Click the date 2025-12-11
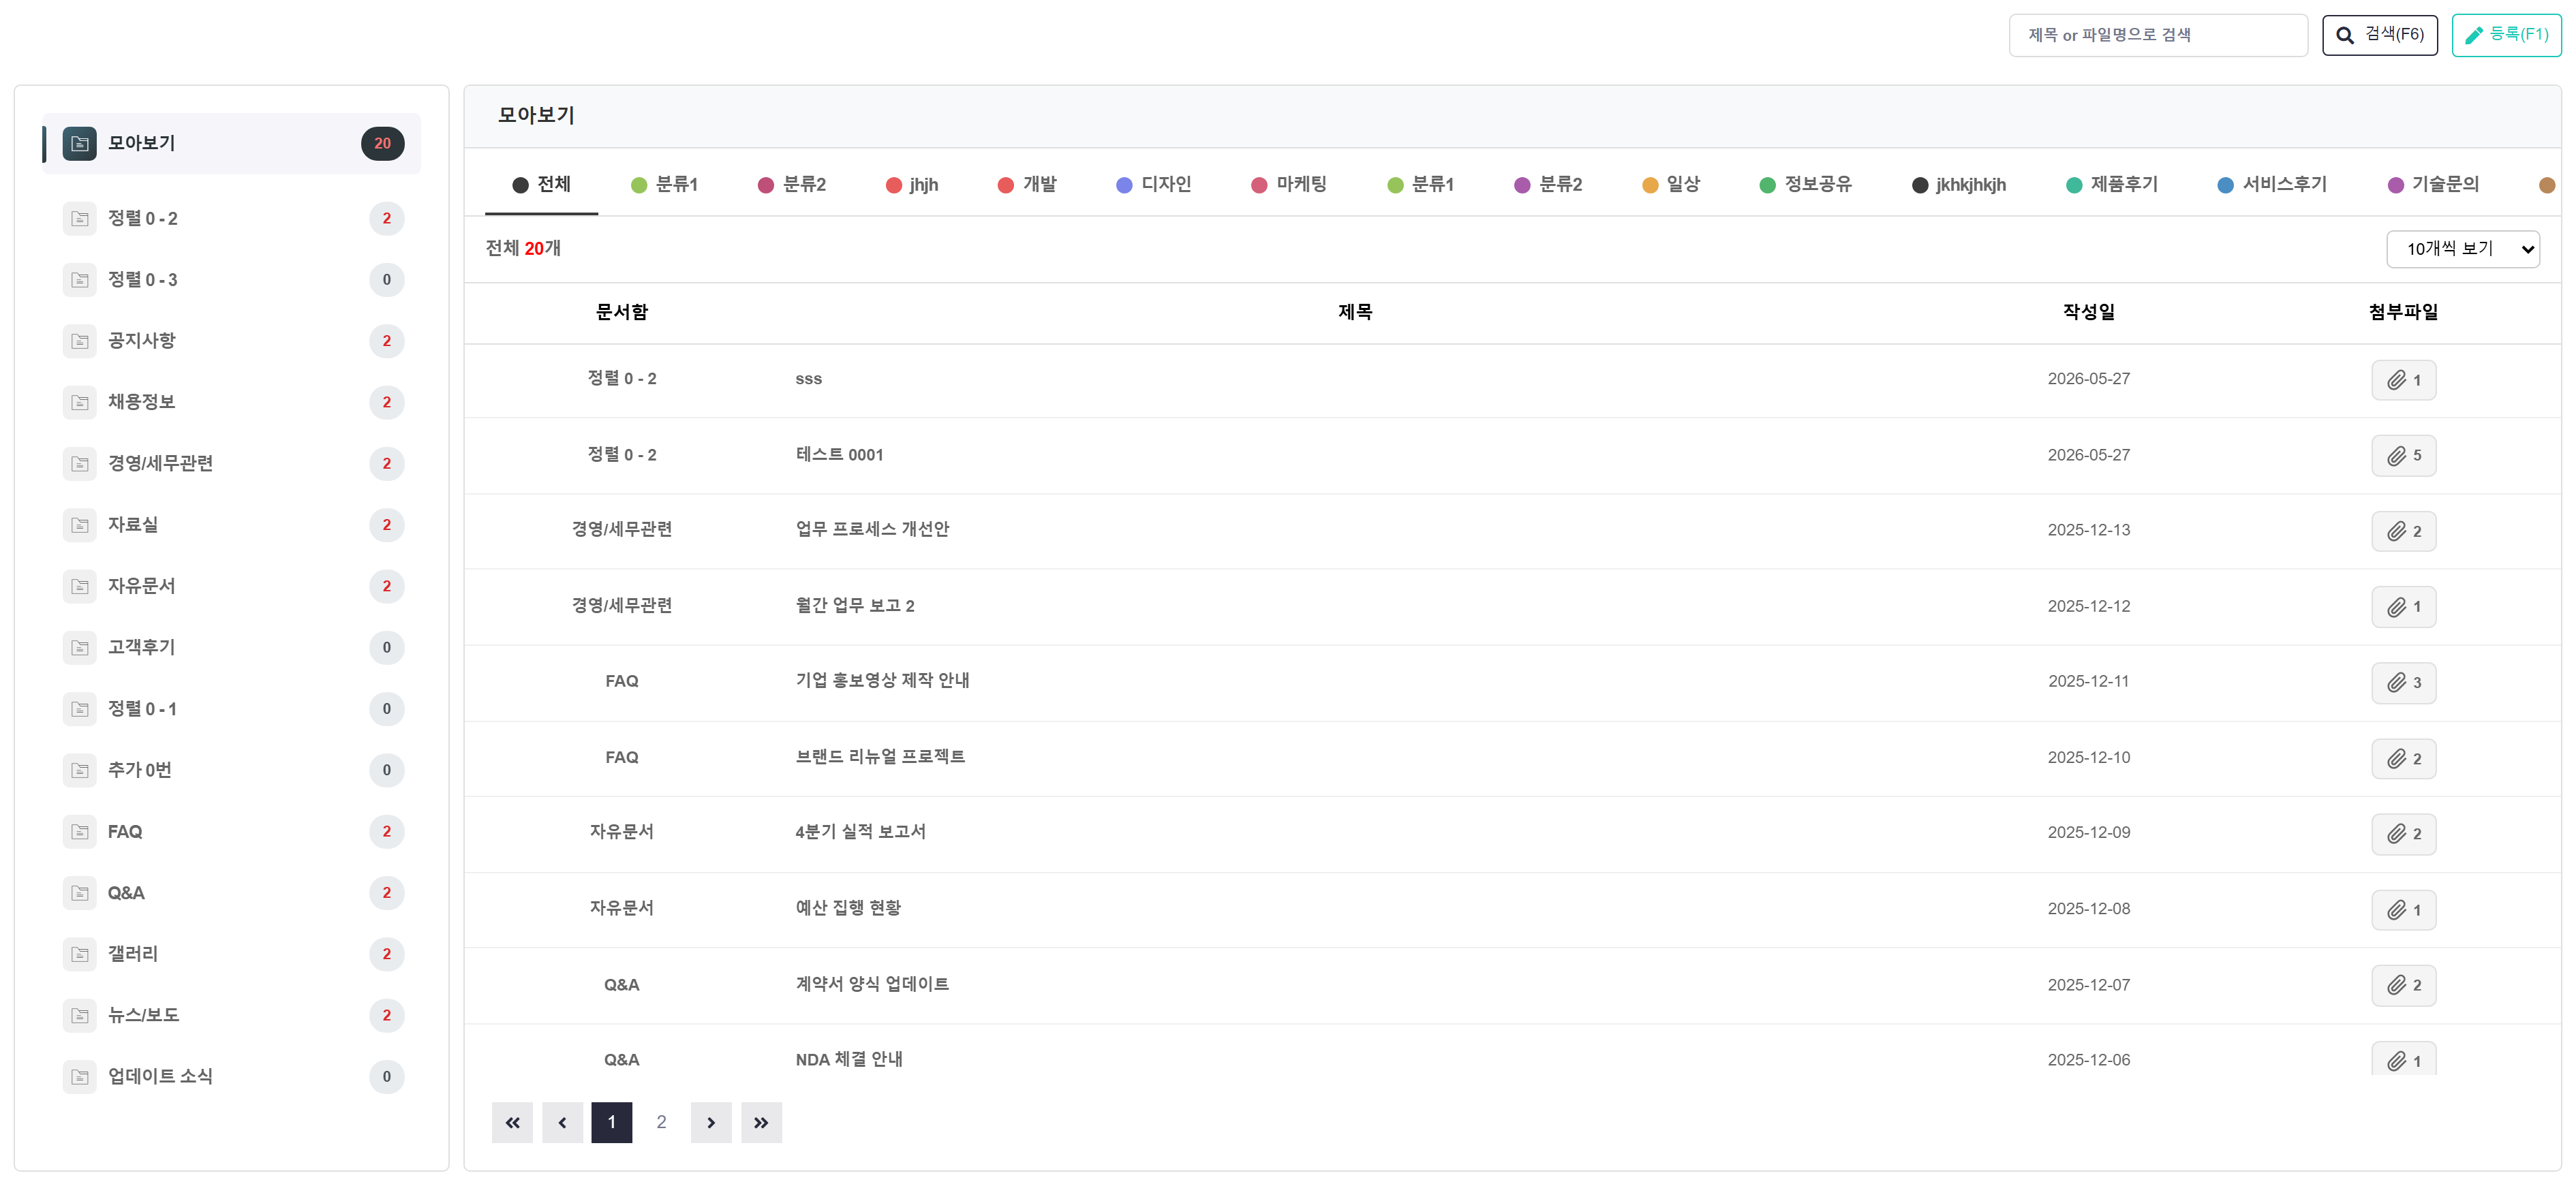 (x=2088, y=682)
